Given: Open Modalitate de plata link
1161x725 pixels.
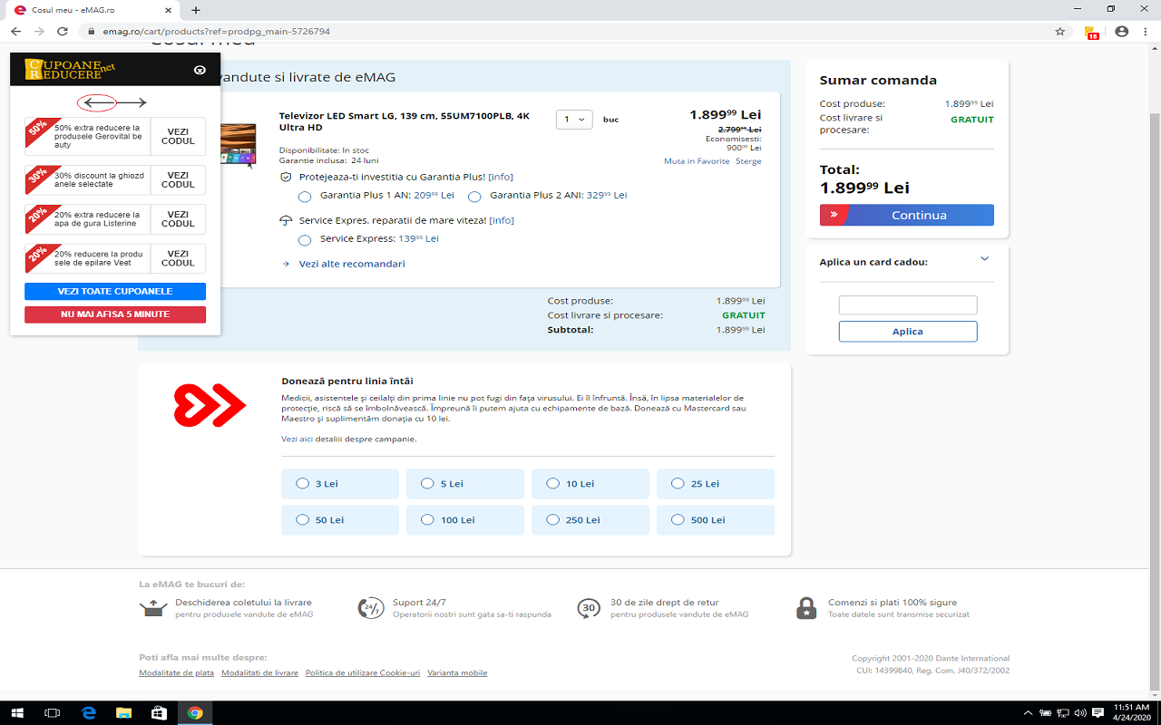Looking at the screenshot, I should click(176, 673).
